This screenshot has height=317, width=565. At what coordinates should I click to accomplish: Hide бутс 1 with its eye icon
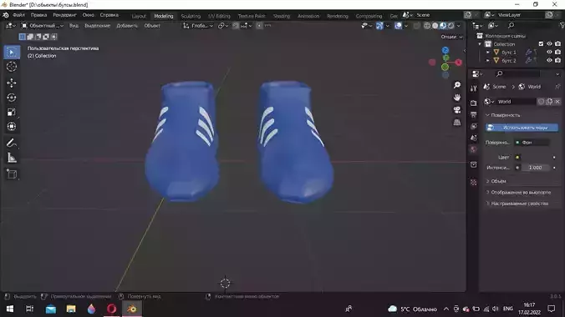point(549,53)
